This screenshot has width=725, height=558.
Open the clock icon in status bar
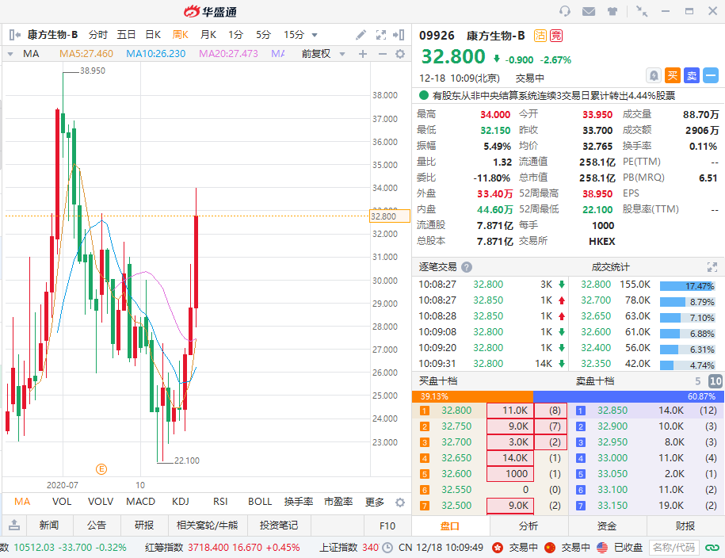(387, 548)
